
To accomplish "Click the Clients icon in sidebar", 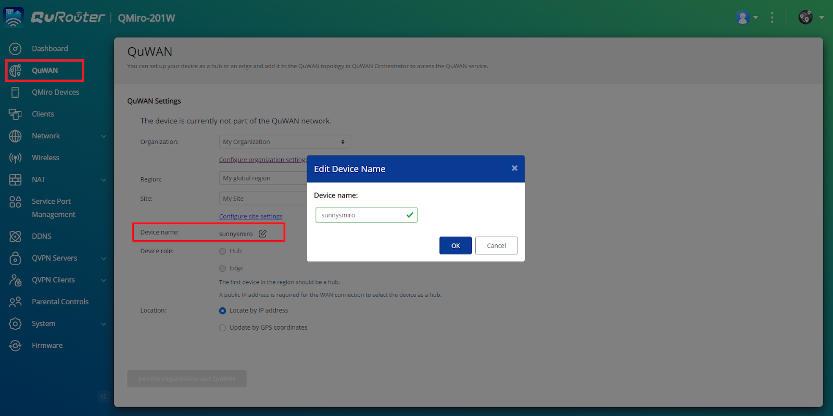I will (x=15, y=114).
